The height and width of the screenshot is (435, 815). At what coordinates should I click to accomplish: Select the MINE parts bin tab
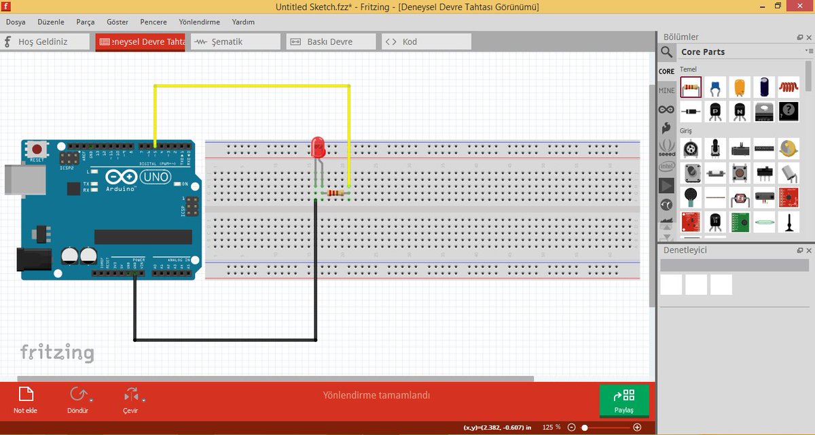tap(667, 90)
